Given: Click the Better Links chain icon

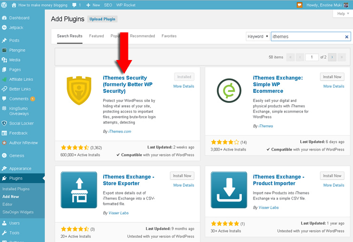Looking at the screenshot, I should point(4,89).
